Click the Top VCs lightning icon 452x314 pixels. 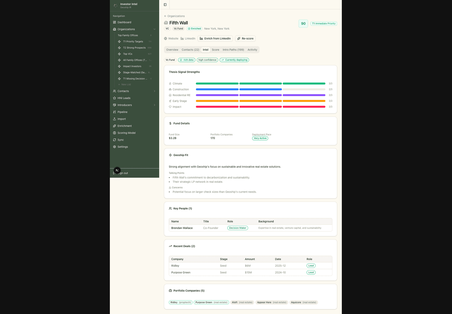coord(119,54)
